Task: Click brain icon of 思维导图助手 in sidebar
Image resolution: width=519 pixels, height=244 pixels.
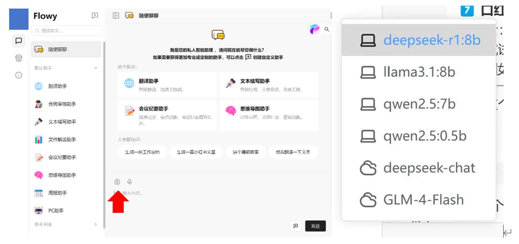Action: click(x=39, y=175)
